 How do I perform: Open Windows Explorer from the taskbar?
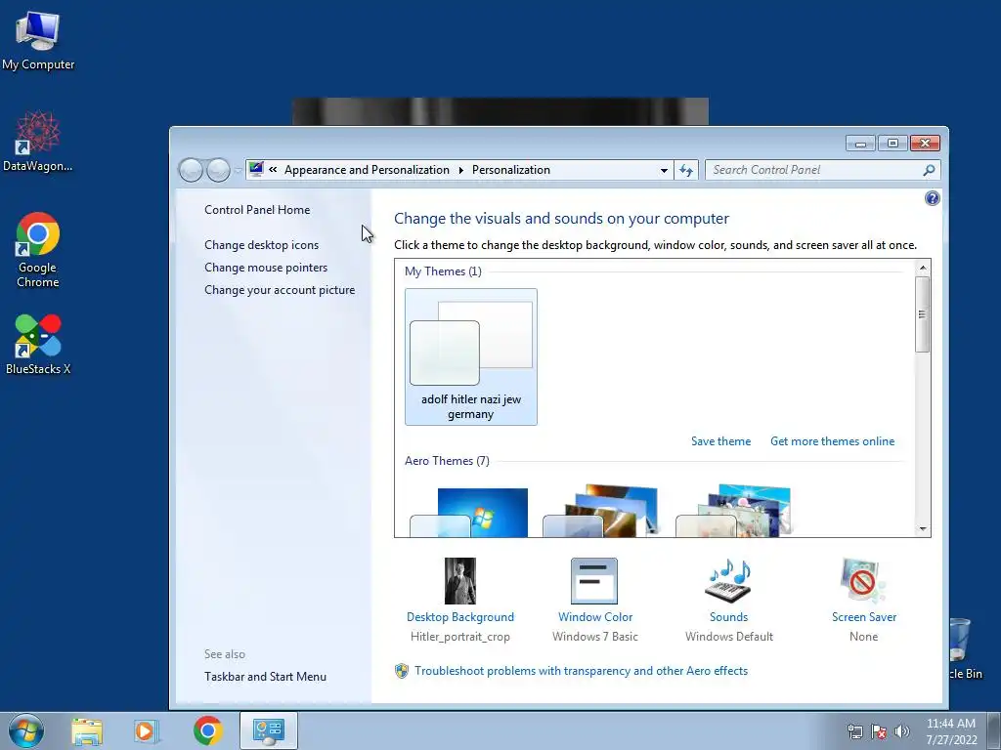coord(87,730)
